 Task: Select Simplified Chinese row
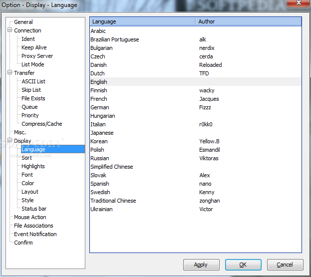click(x=195, y=167)
